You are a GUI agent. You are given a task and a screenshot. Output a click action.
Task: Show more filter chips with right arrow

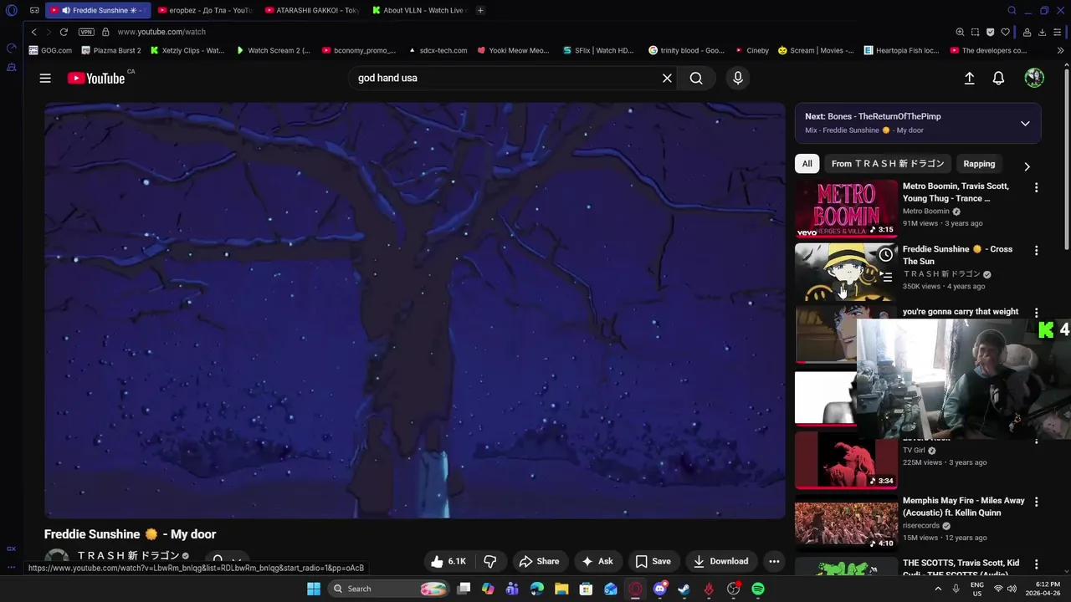pos(1027,166)
